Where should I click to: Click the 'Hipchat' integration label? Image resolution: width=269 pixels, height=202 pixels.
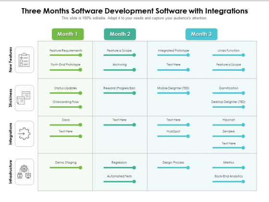(x=229, y=120)
